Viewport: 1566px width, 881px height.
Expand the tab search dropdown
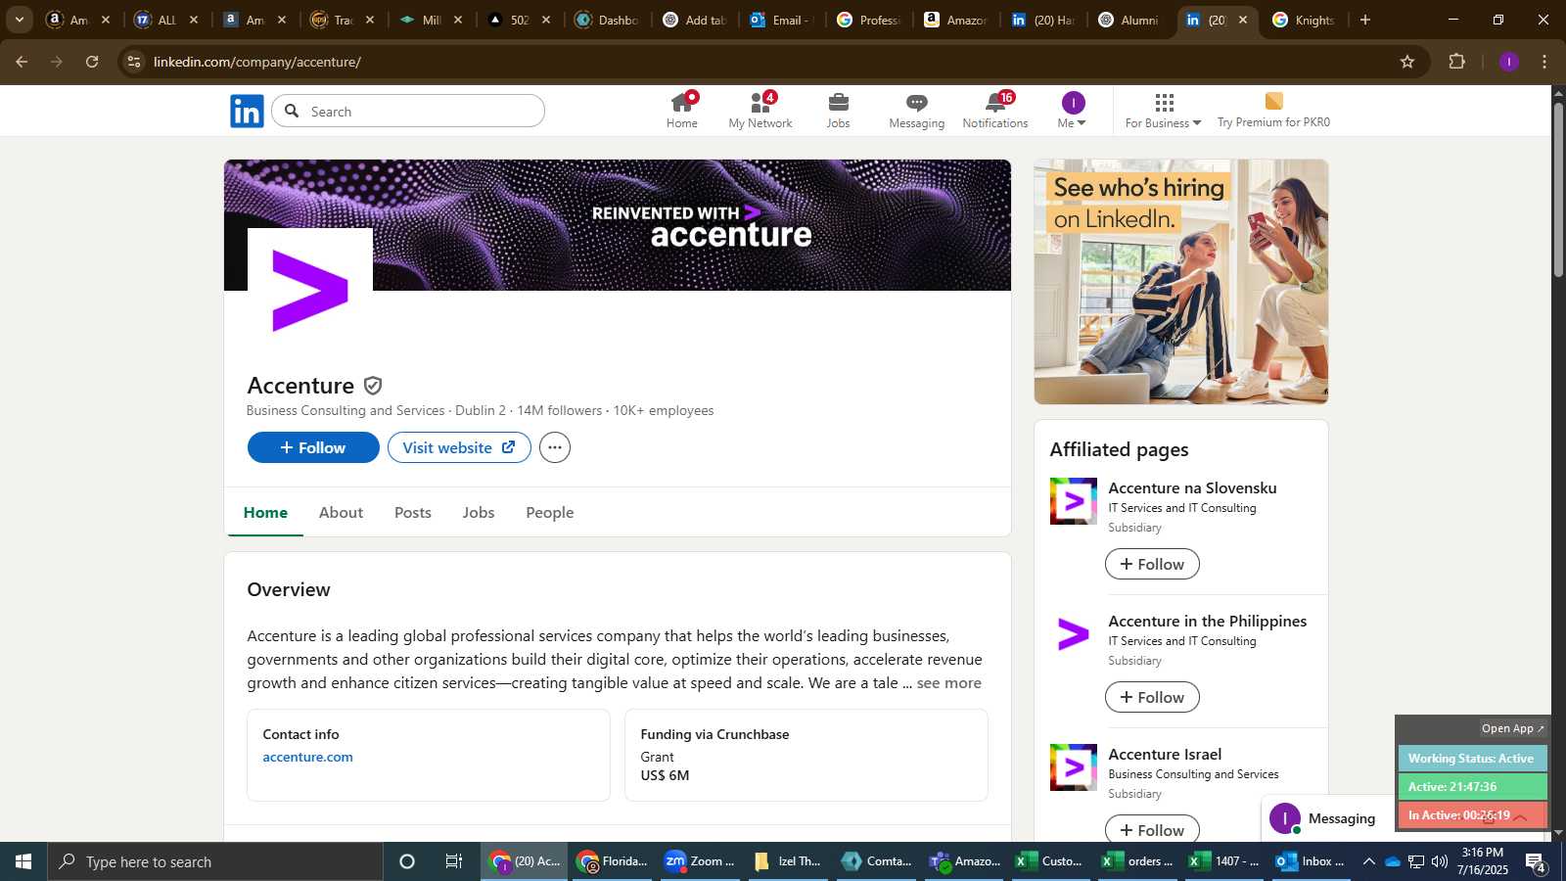click(x=20, y=20)
